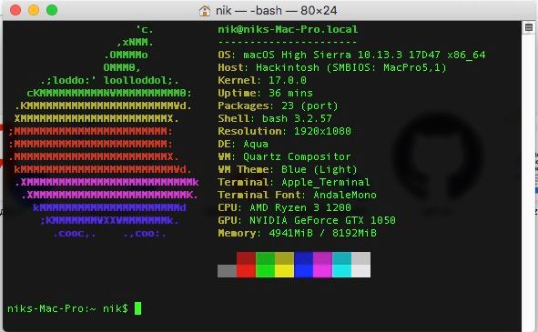
Task: Zoom Terminal with the green button
Action: [x=52, y=10]
